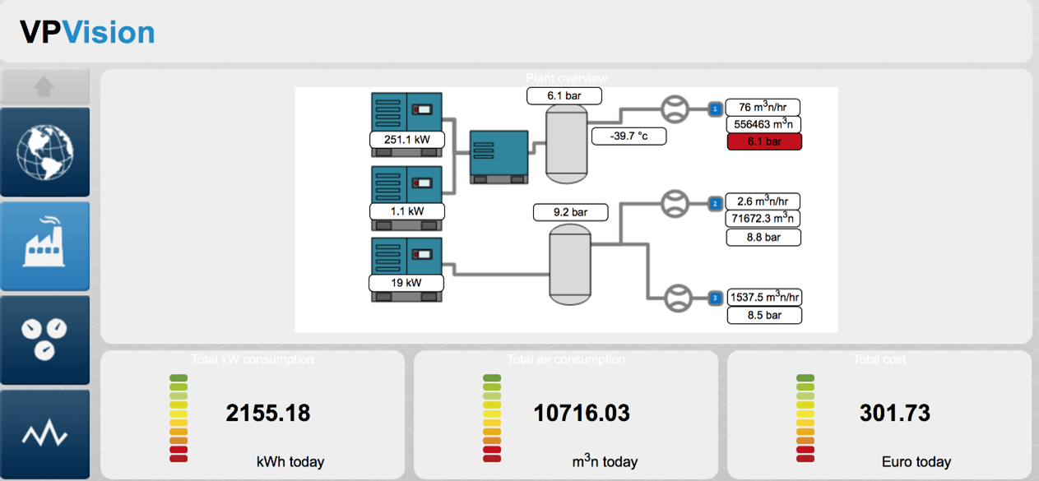Click flow meter sensor badge 2
Screen dimensions: 1039x481
(x=715, y=203)
